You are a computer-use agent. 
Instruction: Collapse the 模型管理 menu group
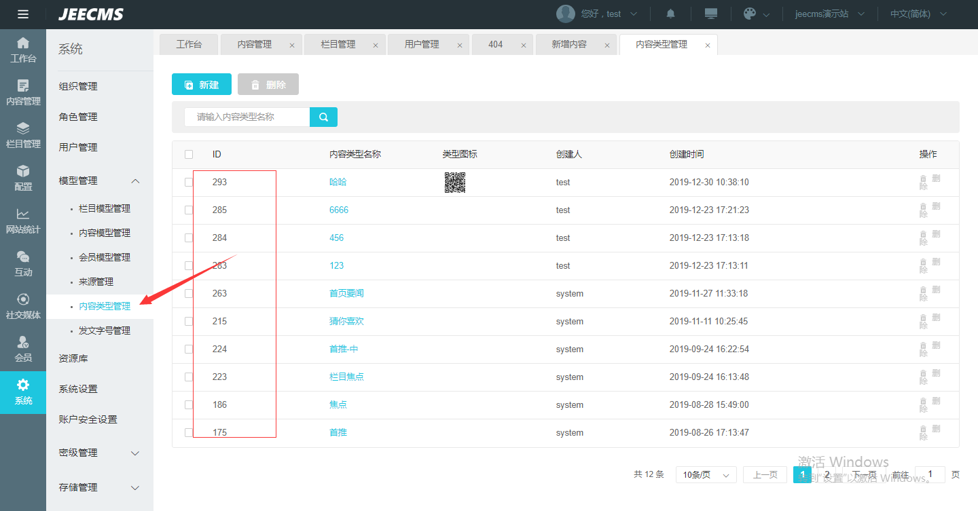coord(134,181)
